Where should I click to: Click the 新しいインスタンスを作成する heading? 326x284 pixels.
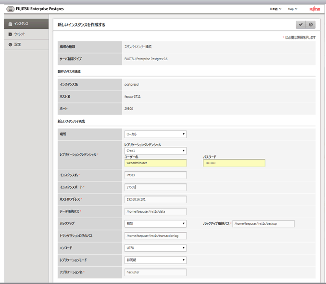[81, 25]
